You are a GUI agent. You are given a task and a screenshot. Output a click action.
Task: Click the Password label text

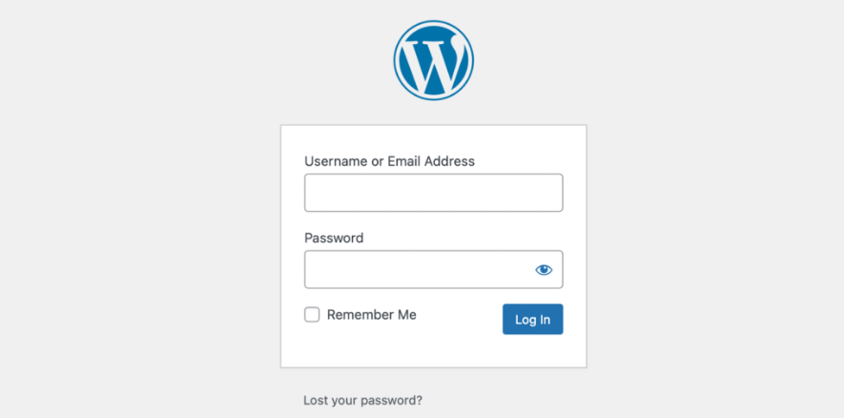tap(334, 238)
